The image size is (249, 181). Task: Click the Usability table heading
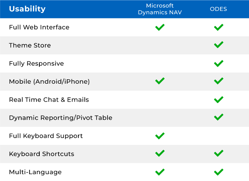point(27,9)
